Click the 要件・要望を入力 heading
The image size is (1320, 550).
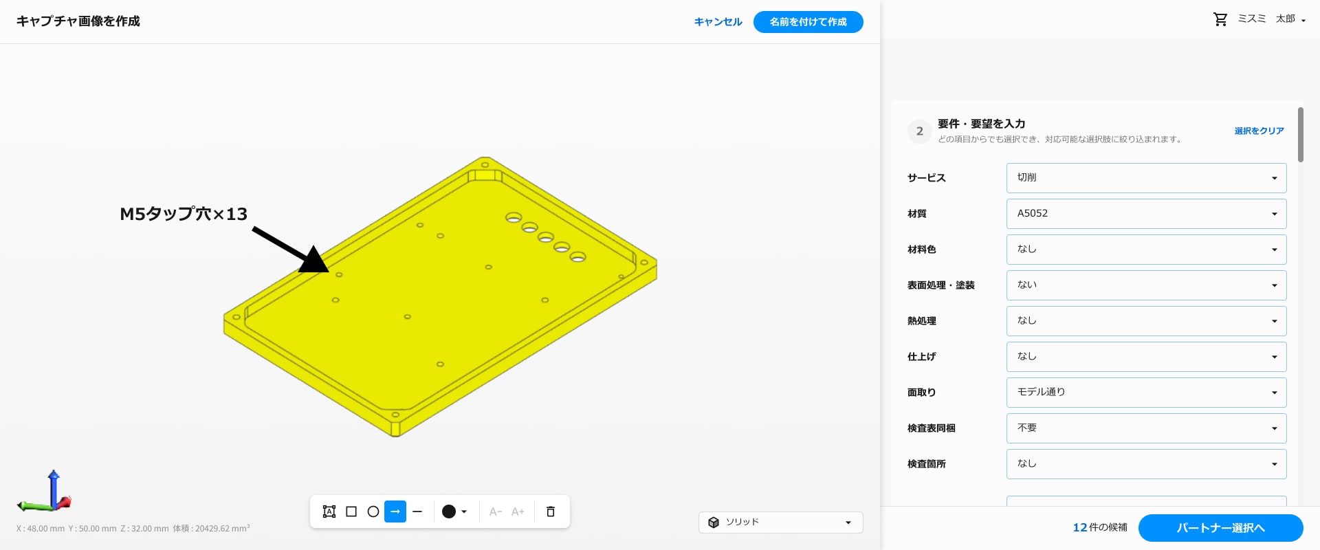point(981,124)
